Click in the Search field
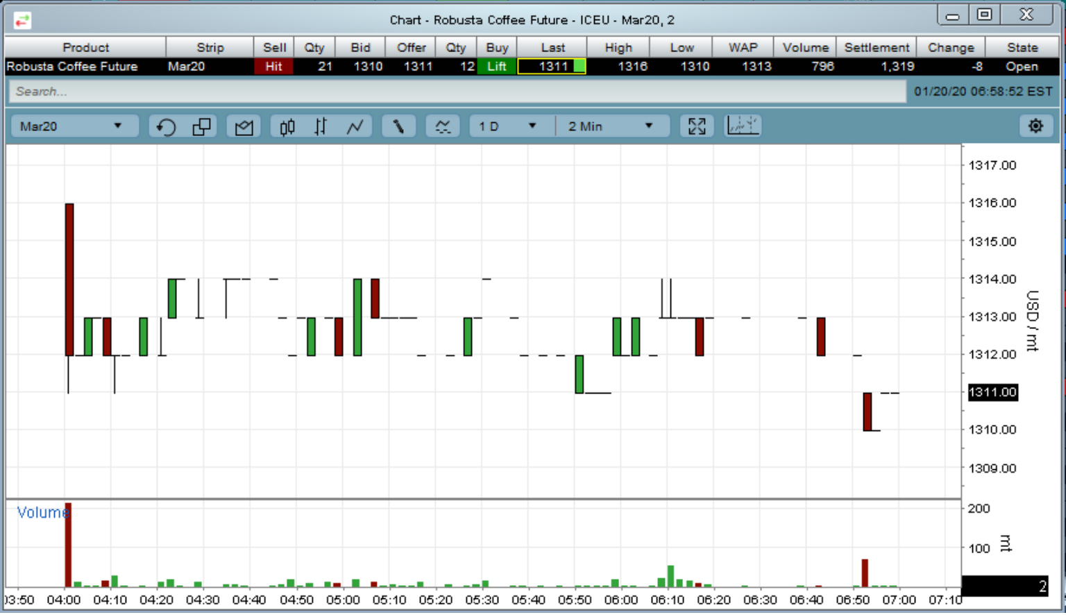This screenshot has width=1066, height=615. pyautogui.click(x=457, y=92)
